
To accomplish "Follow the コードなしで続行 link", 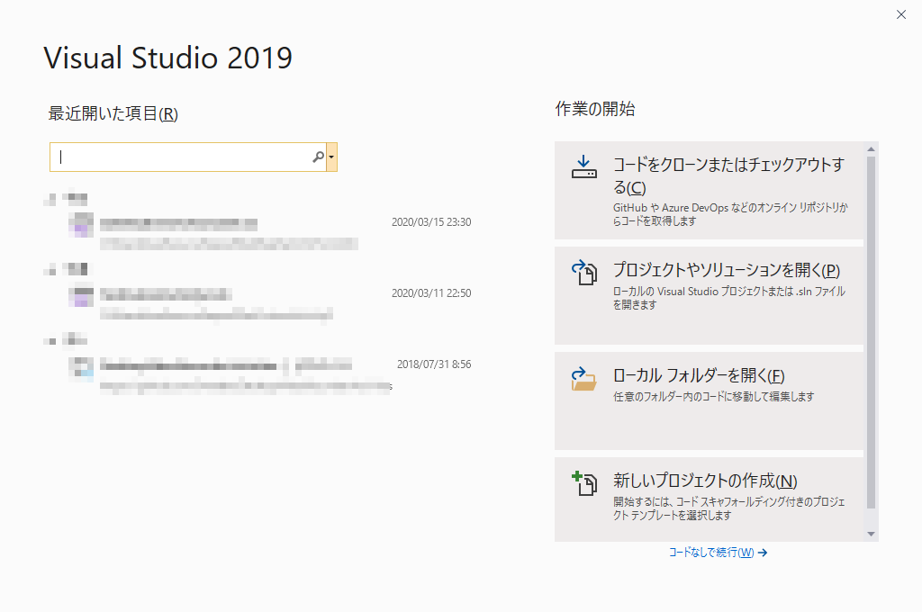I will pos(718,552).
